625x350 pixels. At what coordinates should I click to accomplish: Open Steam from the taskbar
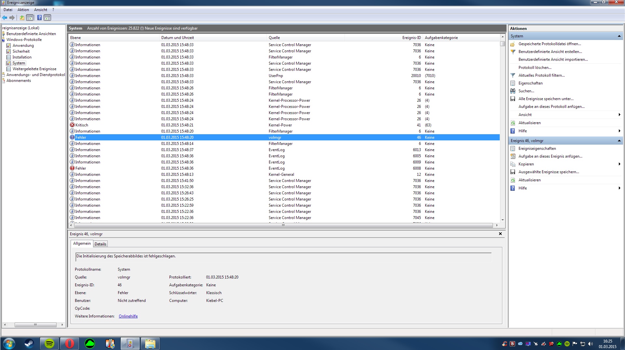pos(29,344)
